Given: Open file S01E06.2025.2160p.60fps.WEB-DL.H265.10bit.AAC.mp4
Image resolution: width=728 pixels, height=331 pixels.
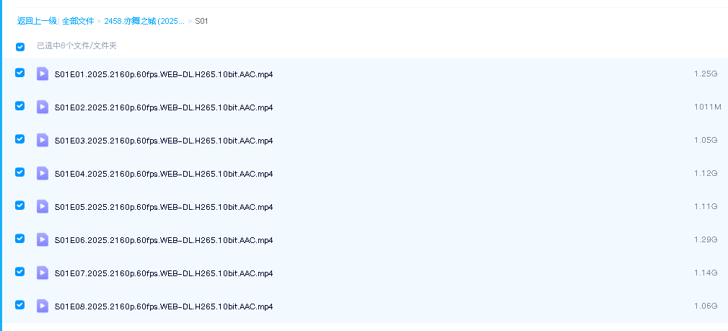Looking at the screenshot, I should (x=164, y=240).
